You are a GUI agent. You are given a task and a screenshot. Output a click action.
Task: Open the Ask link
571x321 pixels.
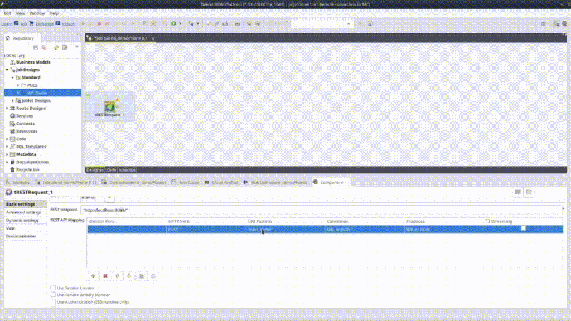(23, 24)
